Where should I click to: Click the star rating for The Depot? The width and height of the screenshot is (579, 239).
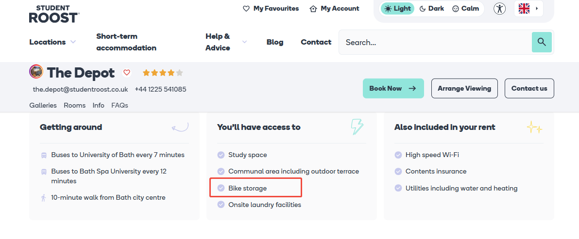click(x=162, y=73)
